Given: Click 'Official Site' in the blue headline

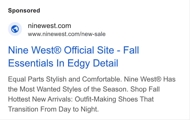Looking at the screenshot, I should (x=89, y=50).
